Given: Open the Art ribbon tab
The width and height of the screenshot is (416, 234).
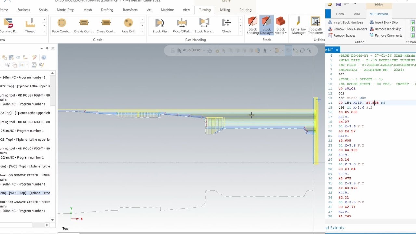Looking at the screenshot, I should click(x=149, y=10).
